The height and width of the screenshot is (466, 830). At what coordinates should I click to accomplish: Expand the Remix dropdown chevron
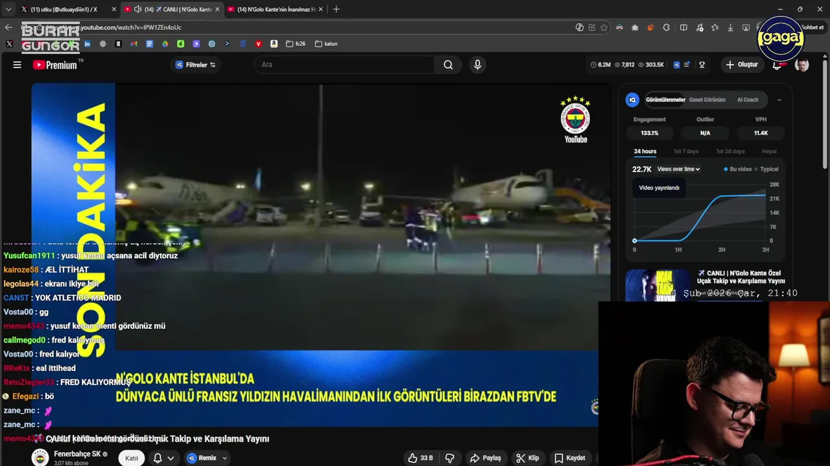click(225, 458)
